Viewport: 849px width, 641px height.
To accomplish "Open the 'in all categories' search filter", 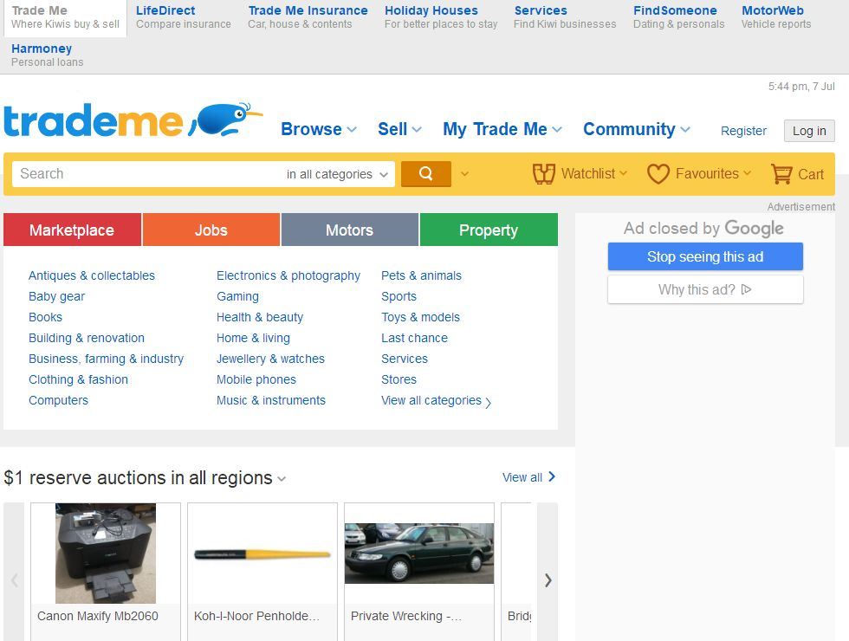I will (337, 174).
